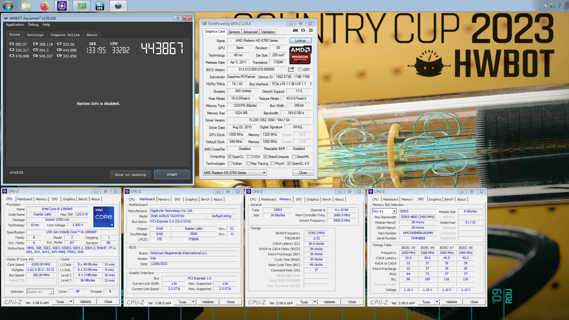This screenshot has width=569, height=320.
Task: Click Save to desktop in Aquamark
Action: coord(130,175)
